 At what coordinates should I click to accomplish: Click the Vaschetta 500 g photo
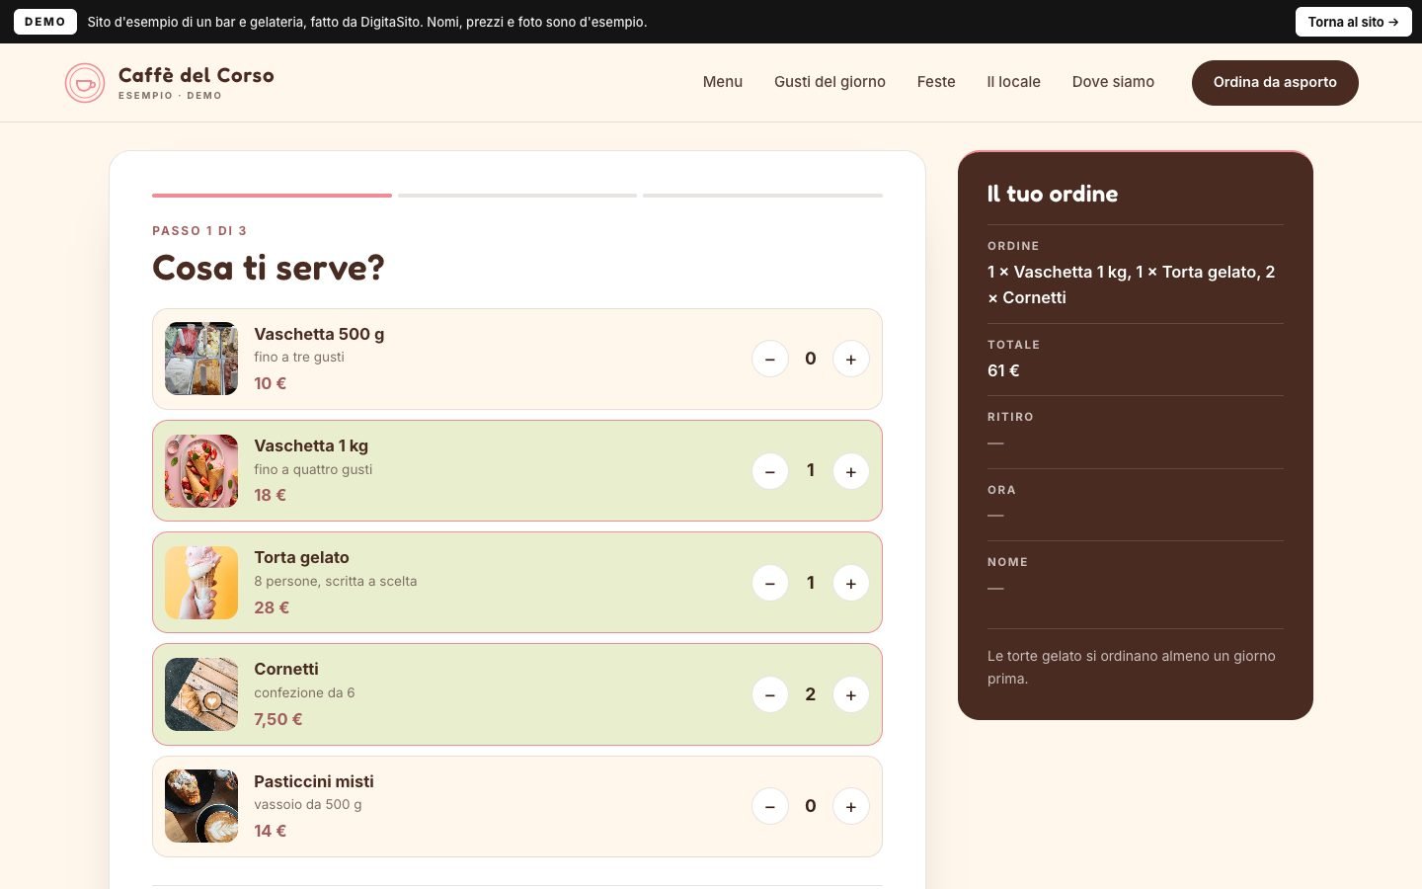[x=201, y=359]
